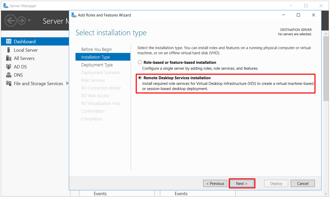Click the Dashboard icon in Server Manager sidebar
The height and width of the screenshot is (197, 330).
coord(9,41)
